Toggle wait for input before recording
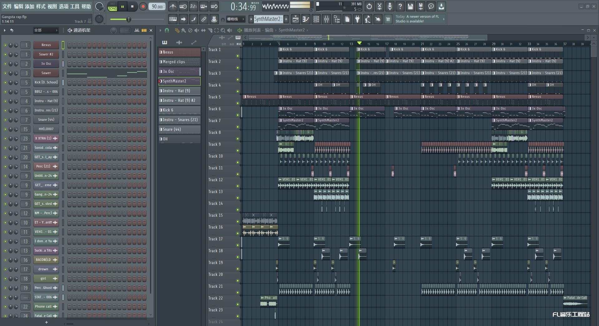 [x=183, y=6]
